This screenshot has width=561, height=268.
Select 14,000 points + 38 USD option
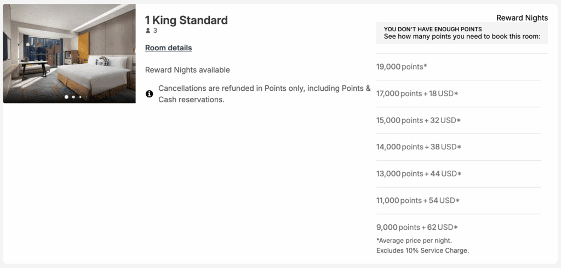[418, 147]
